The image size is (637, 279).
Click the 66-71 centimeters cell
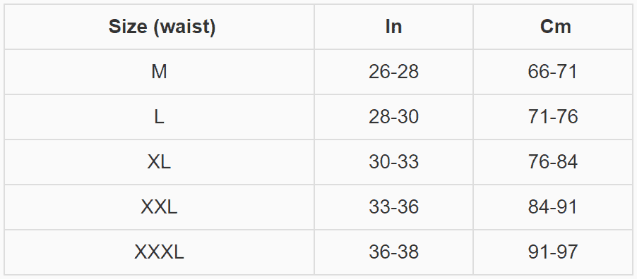[552, 72]
